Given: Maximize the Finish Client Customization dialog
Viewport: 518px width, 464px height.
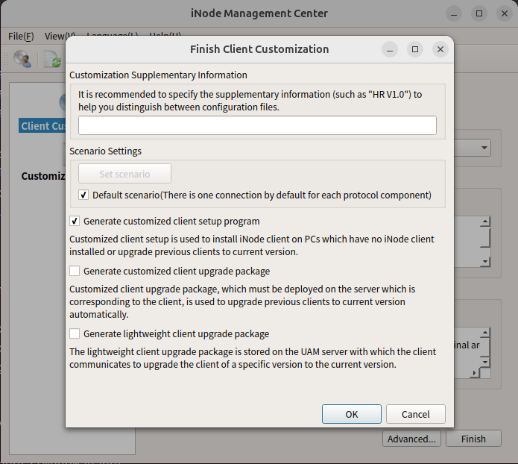Looking at the screenshot, I should click(415, 49).
